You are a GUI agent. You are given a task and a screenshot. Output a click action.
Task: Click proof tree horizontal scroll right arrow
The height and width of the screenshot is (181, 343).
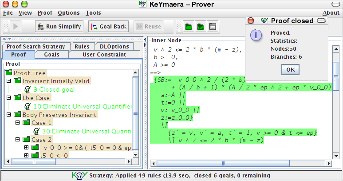pos(129,161)
